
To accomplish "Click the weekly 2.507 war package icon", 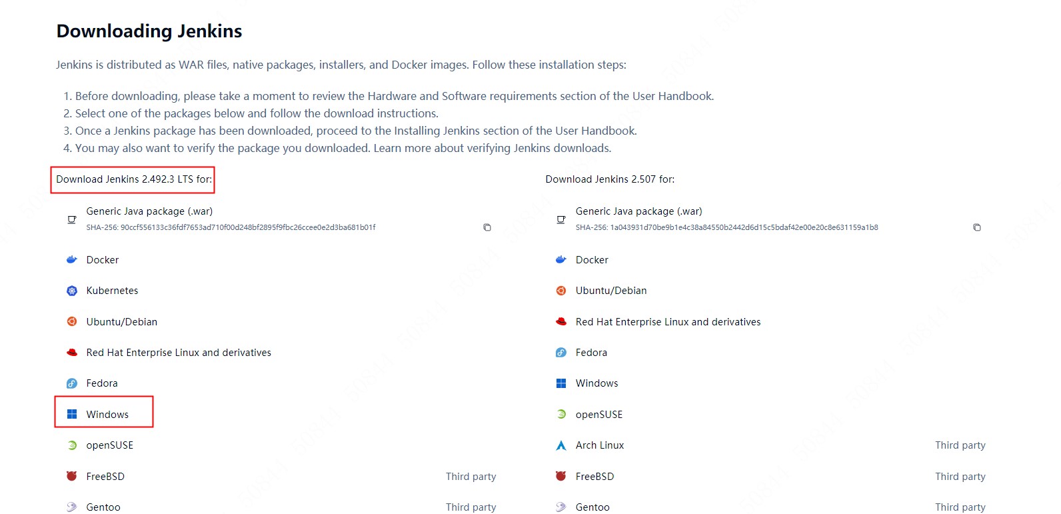I will click(x=561, y=219).
